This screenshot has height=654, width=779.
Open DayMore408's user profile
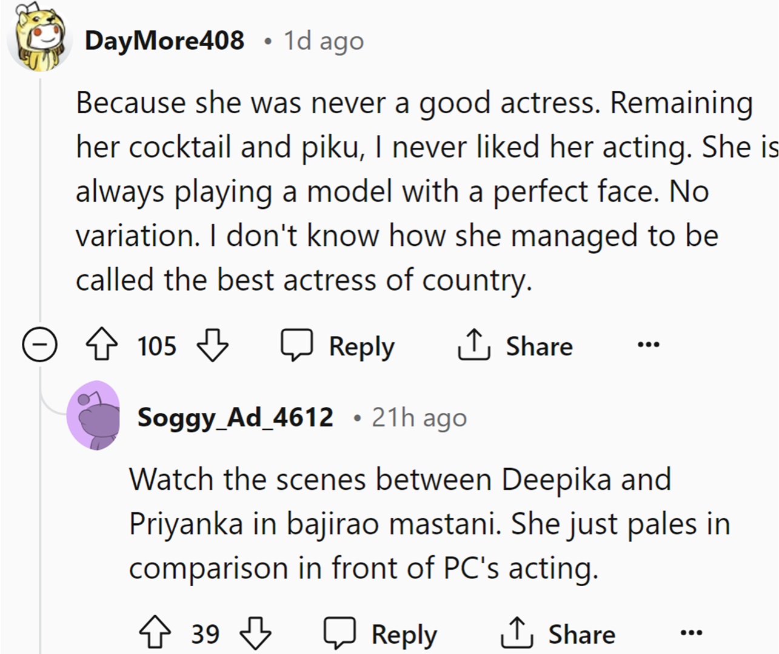(164, 41)
